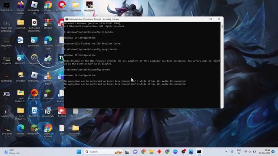Click the battery tray icon
Image resolution: width=278 pixels, height=156 pixels.
coord(255,152)
